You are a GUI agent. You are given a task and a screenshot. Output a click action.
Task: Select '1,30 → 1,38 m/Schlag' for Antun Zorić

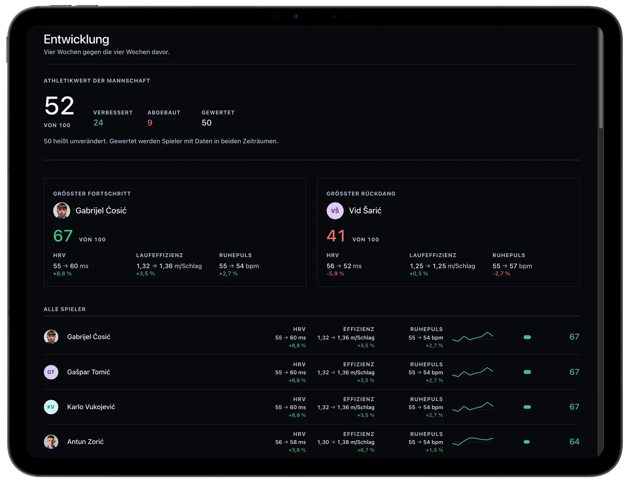pyautogui.click(x=346, y=442)
